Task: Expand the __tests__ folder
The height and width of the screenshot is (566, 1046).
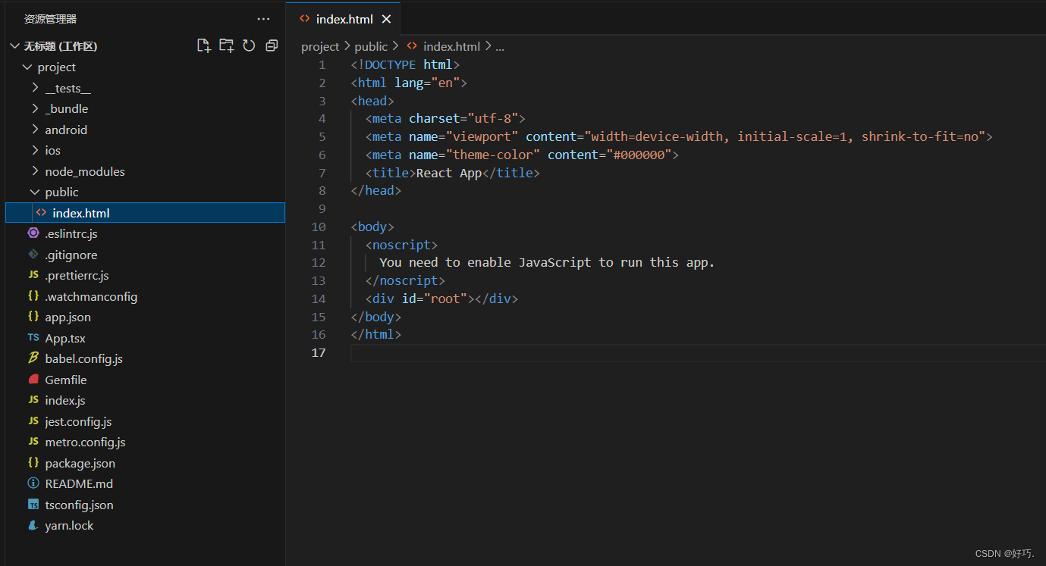Action: click(35, 88)
